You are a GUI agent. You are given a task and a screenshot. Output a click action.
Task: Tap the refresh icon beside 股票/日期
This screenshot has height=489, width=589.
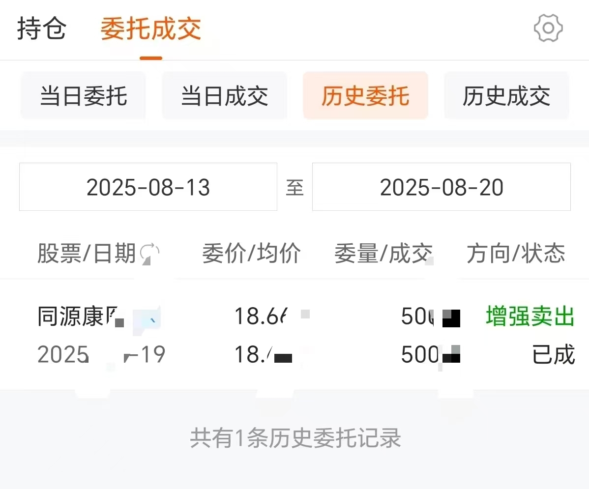150,253
